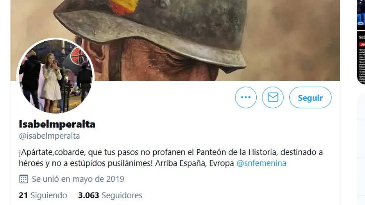
Task: Open the three-dot more options button
Action: 246,97
